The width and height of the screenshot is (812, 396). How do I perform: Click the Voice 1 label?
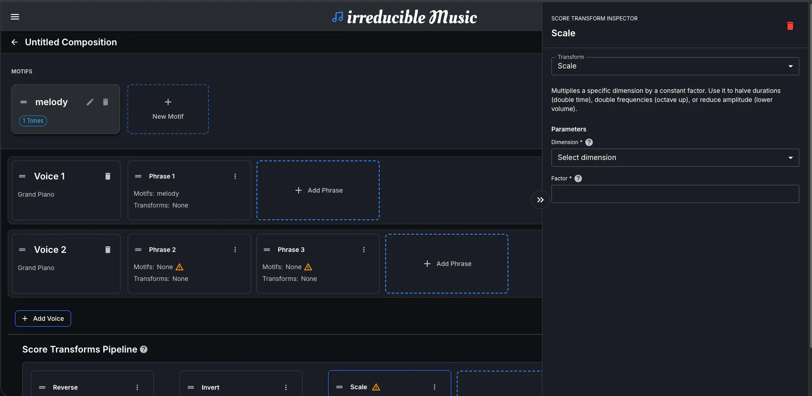49,176
